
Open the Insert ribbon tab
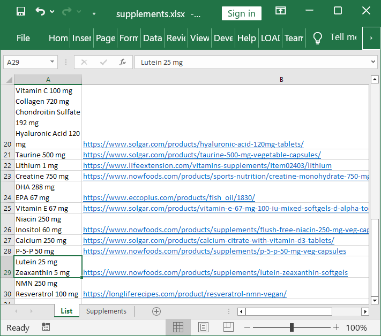coord(81,38)
